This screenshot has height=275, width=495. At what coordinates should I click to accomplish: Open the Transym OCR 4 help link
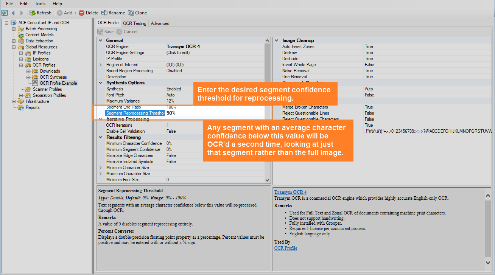pos(290,192)
